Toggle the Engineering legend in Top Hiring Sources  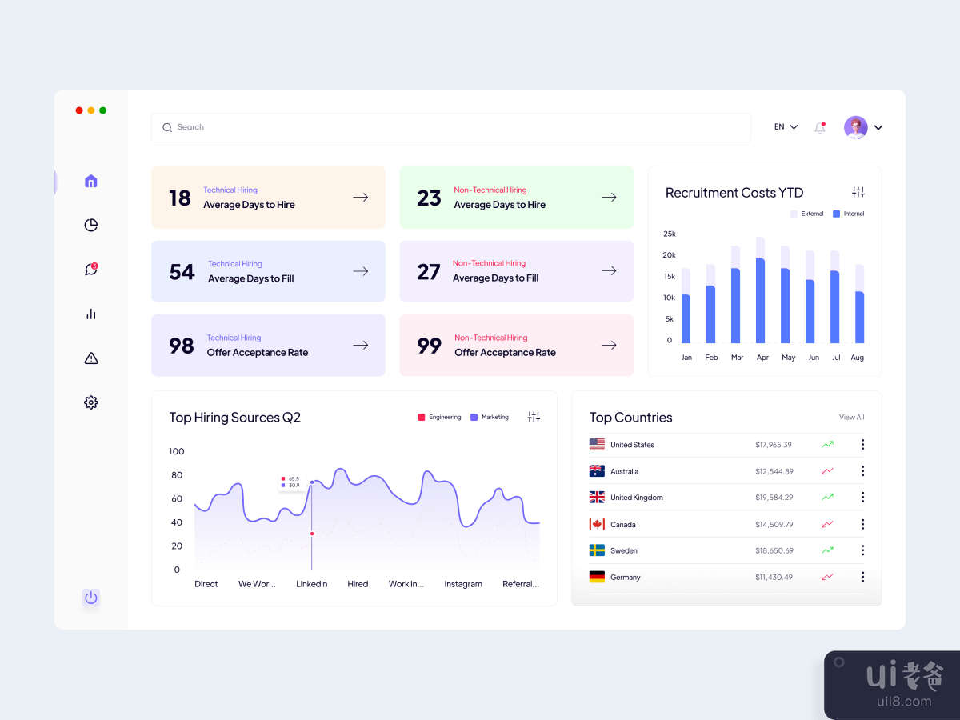point(439,417)
